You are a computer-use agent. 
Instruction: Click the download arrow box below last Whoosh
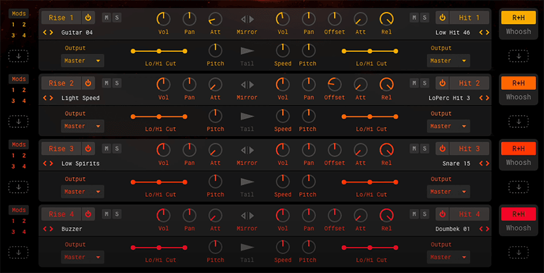(x=519, y=253)
